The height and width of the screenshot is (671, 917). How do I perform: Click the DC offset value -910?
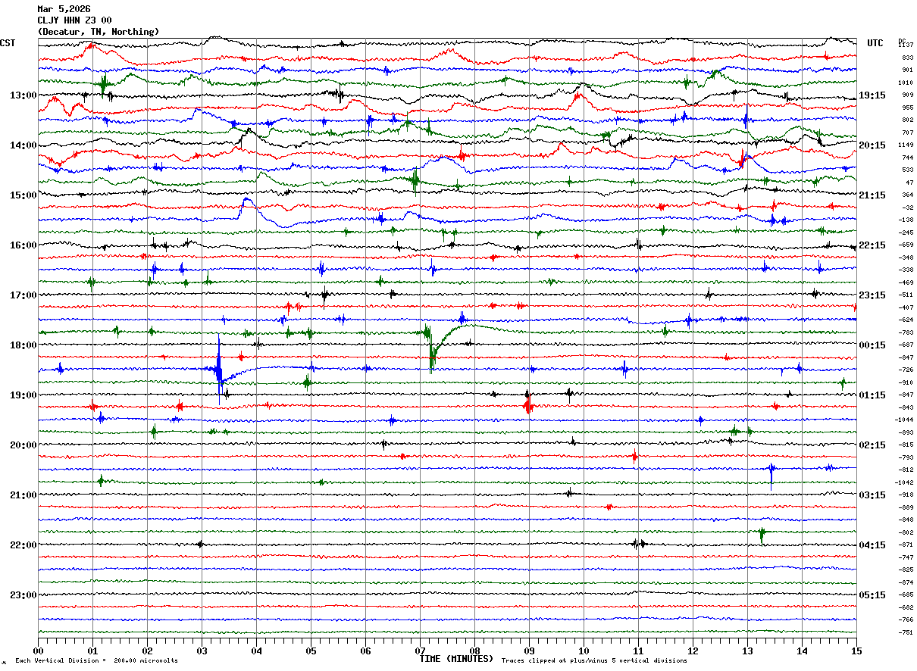(906, 382)
